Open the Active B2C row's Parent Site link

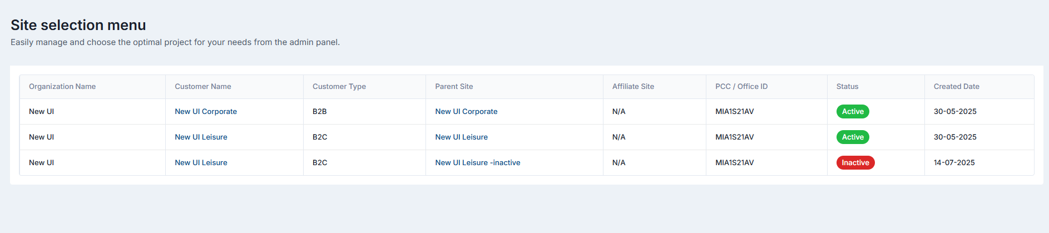461,137
